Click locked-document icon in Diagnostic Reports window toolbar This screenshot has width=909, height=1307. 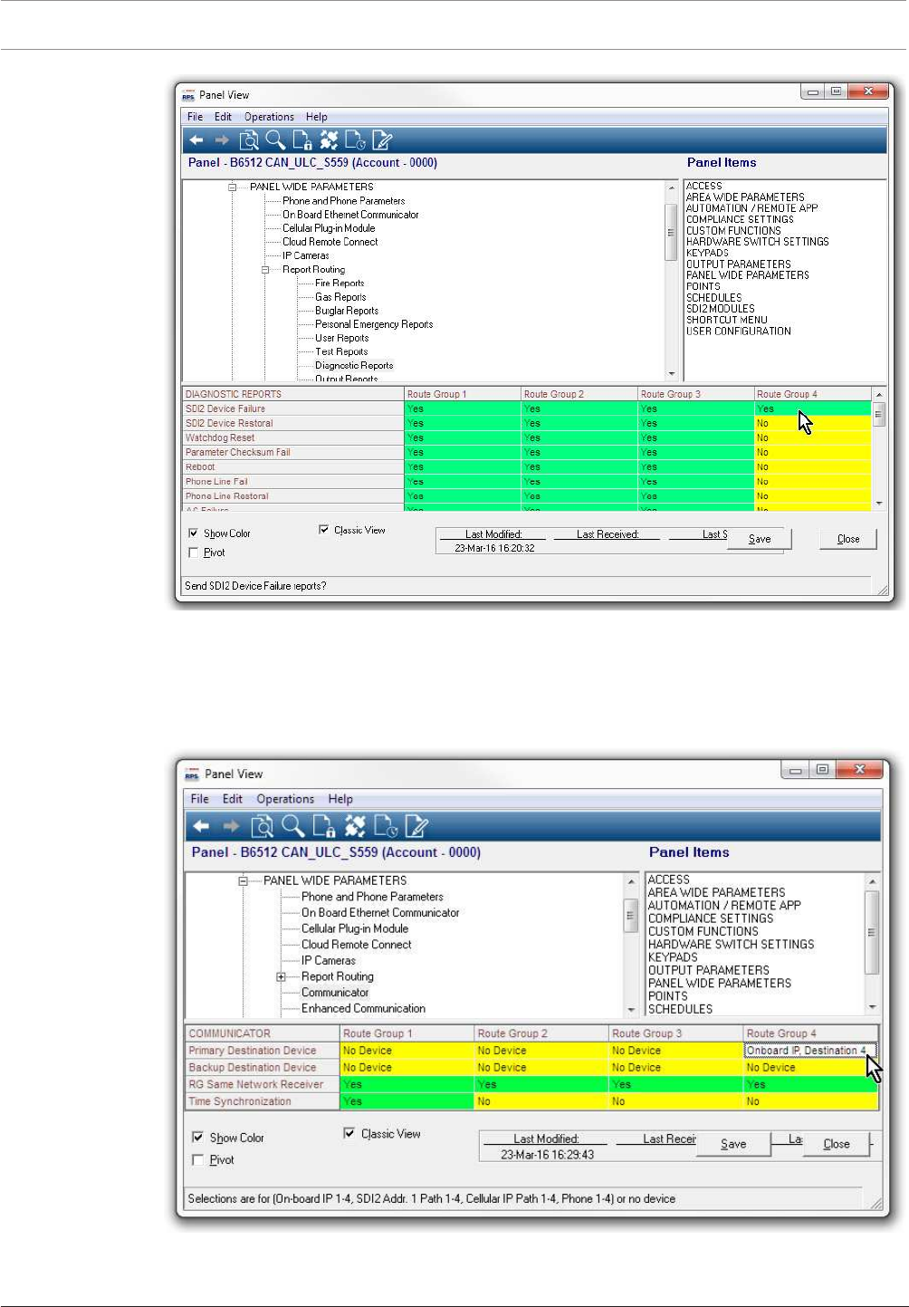(x=302, y=140)
